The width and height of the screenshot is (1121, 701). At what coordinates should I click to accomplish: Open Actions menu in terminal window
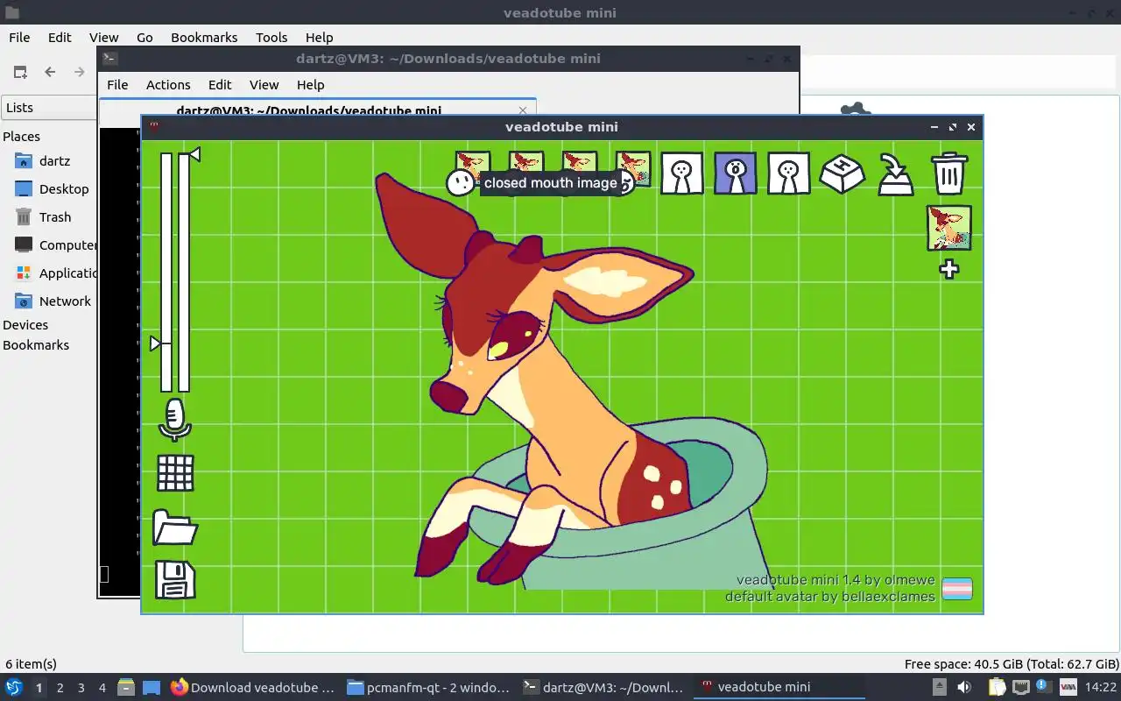pyautogui.click(x=168, y=85)
